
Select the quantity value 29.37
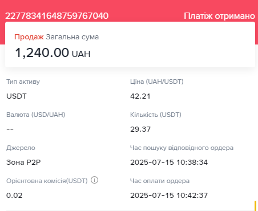[140, 129]
